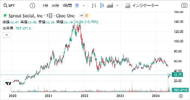Click the 32.79 current price label
This screenshot has height=100, width=190.
(x=178, y=75)
